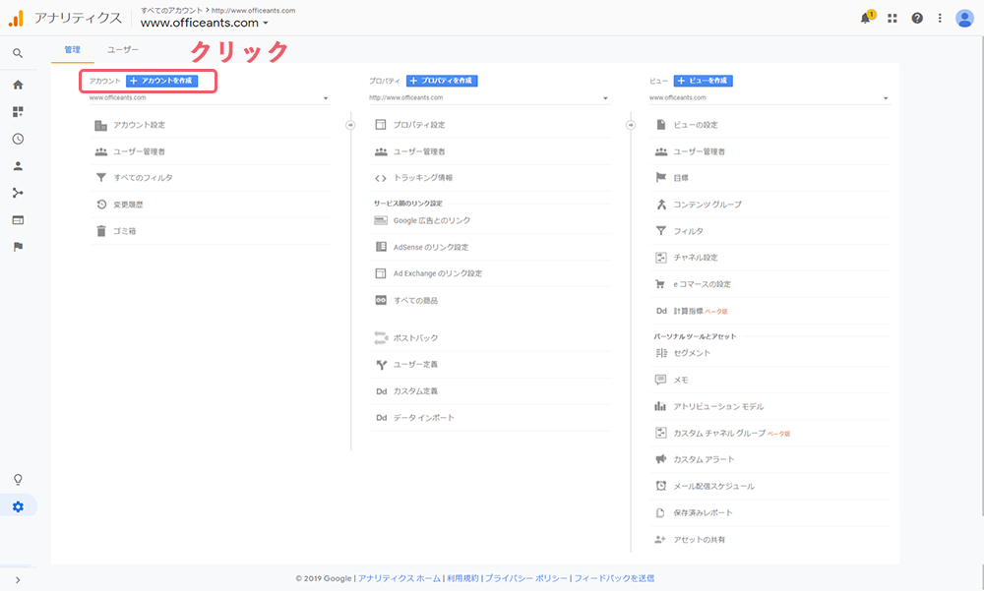Open the Home icon in sidebar
984x591 pixels.
tap(18, 85)
